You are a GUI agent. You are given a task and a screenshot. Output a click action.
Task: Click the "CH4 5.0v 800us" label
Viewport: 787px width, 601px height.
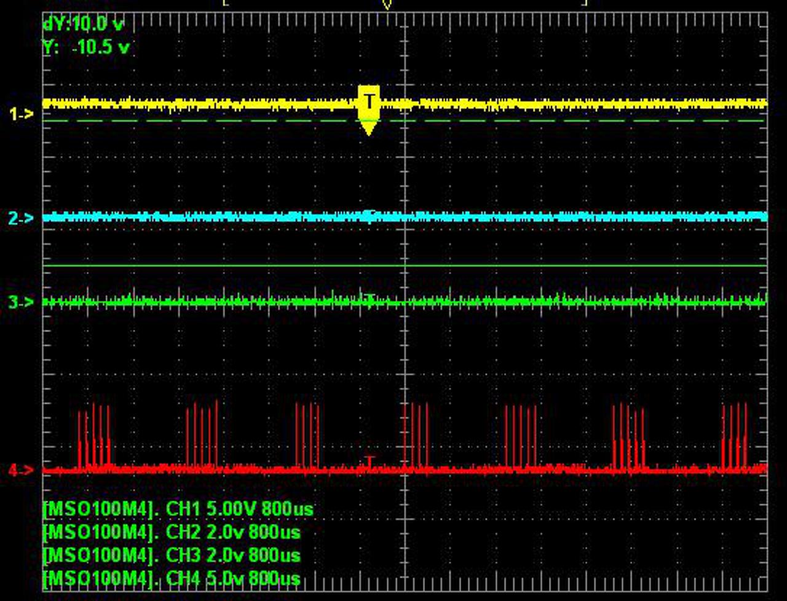[x=234, y=578]
